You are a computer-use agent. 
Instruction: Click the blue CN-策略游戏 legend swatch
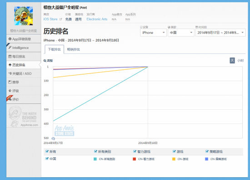coord(206,159)
